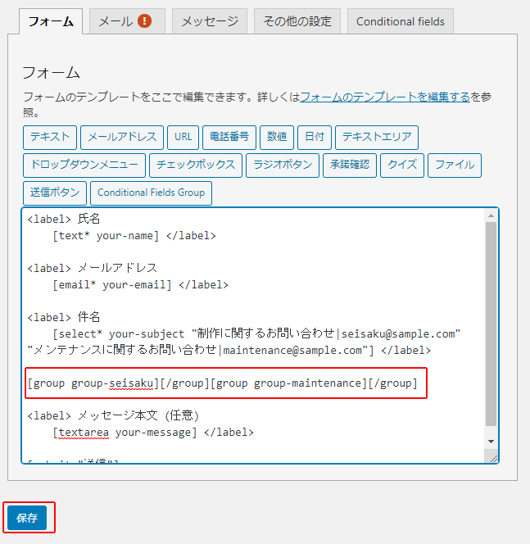This screenshot has height=544, width=530.
Task: Switch to the Conditional fields tab
Action: tap(401, 21)
